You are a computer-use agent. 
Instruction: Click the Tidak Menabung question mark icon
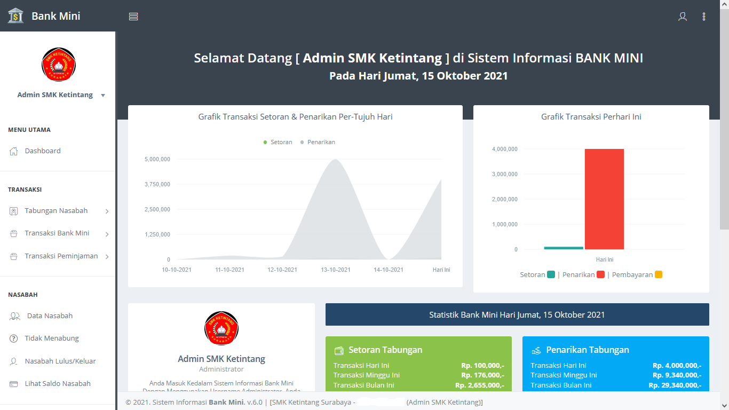tap(14, 338)
